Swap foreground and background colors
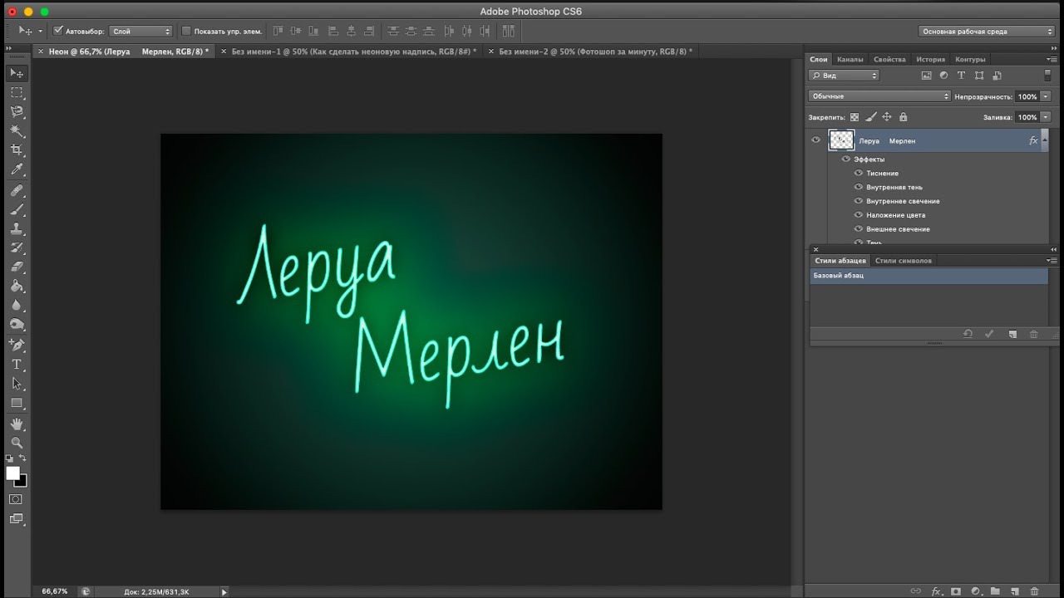Image resolution: width=1064 pixels, height=598 pixels. pos(22,458)
